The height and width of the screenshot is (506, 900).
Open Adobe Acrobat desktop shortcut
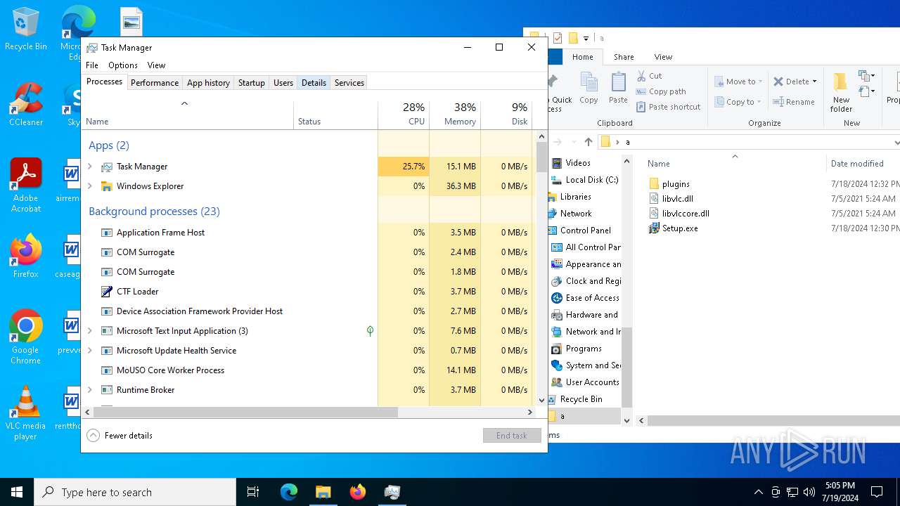point(26,186)
